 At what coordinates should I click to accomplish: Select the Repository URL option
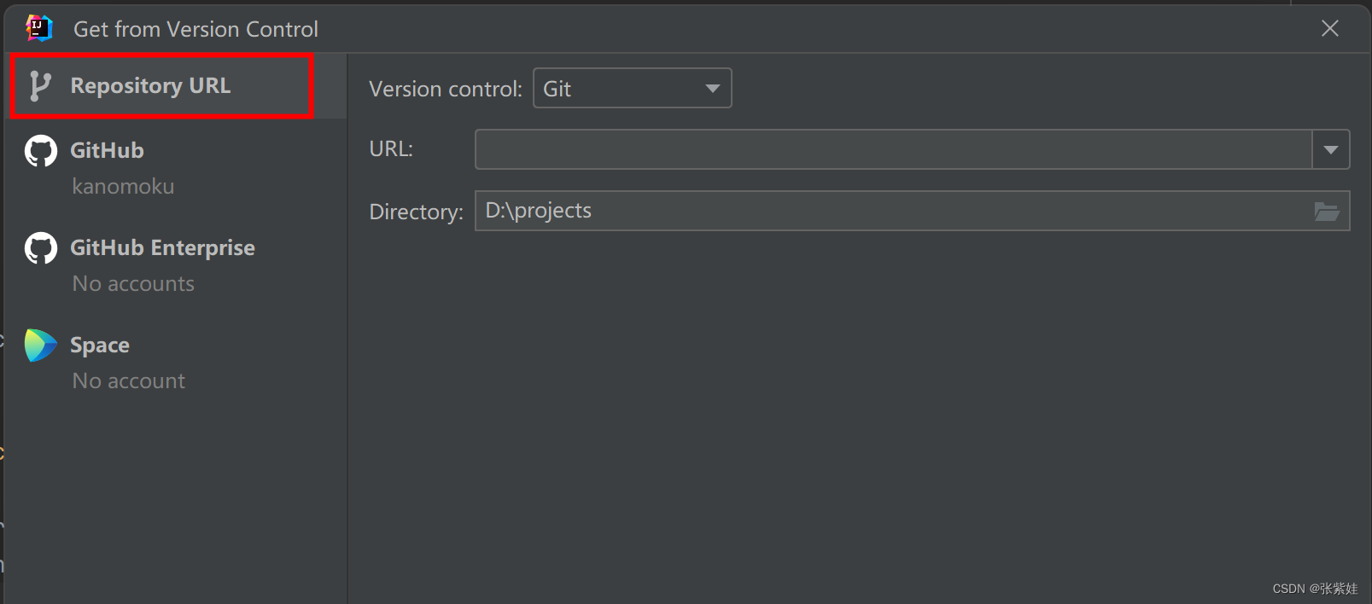click(x=150, y=84)
